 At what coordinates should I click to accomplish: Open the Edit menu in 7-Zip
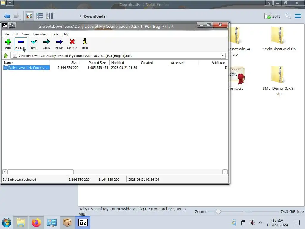coord(15,34)
